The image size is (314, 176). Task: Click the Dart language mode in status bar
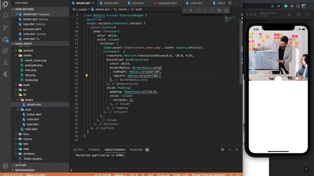pyautogui.click(x=151, y=175)
